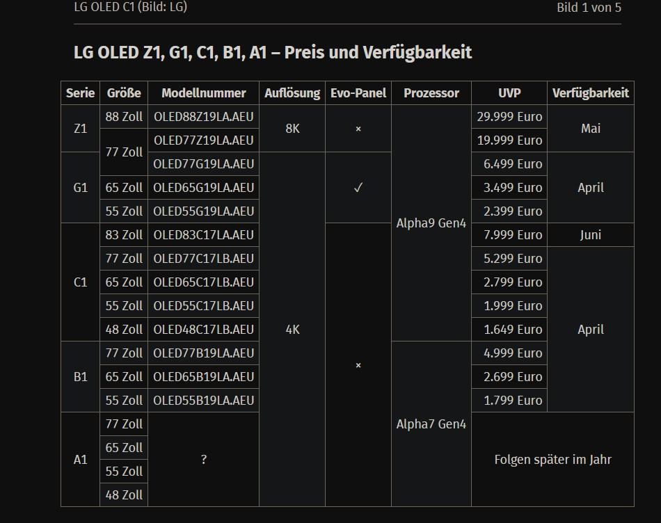Select the 'C1' series cell

click(x=80, y=282)
